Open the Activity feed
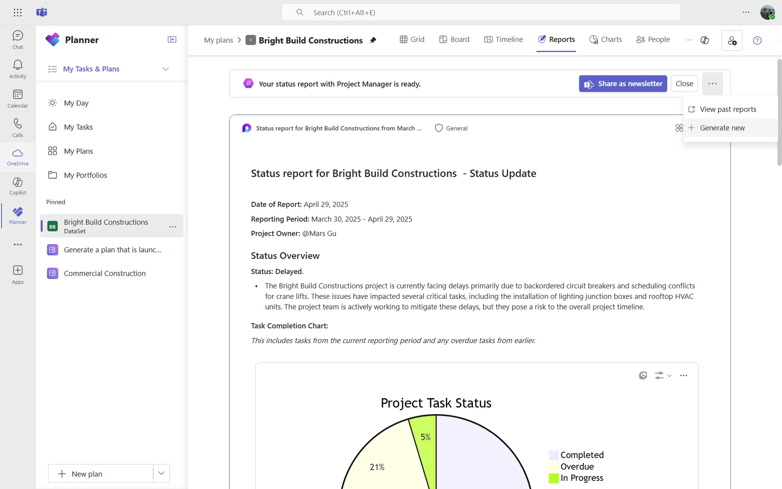This screenshot has width=782, height=489. [x=18, y=68]
